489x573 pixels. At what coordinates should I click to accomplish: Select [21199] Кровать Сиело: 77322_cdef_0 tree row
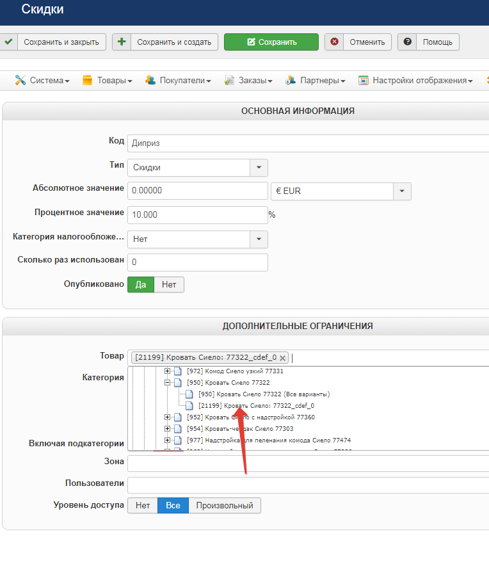256,406
